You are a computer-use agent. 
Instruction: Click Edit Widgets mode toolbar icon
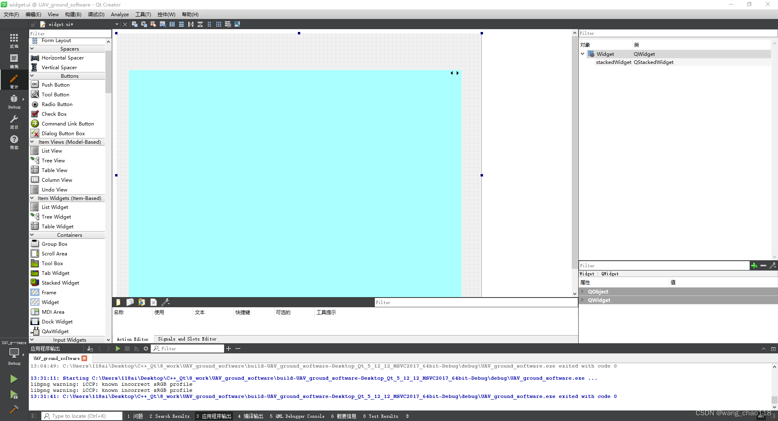click(x=135, y=24)
